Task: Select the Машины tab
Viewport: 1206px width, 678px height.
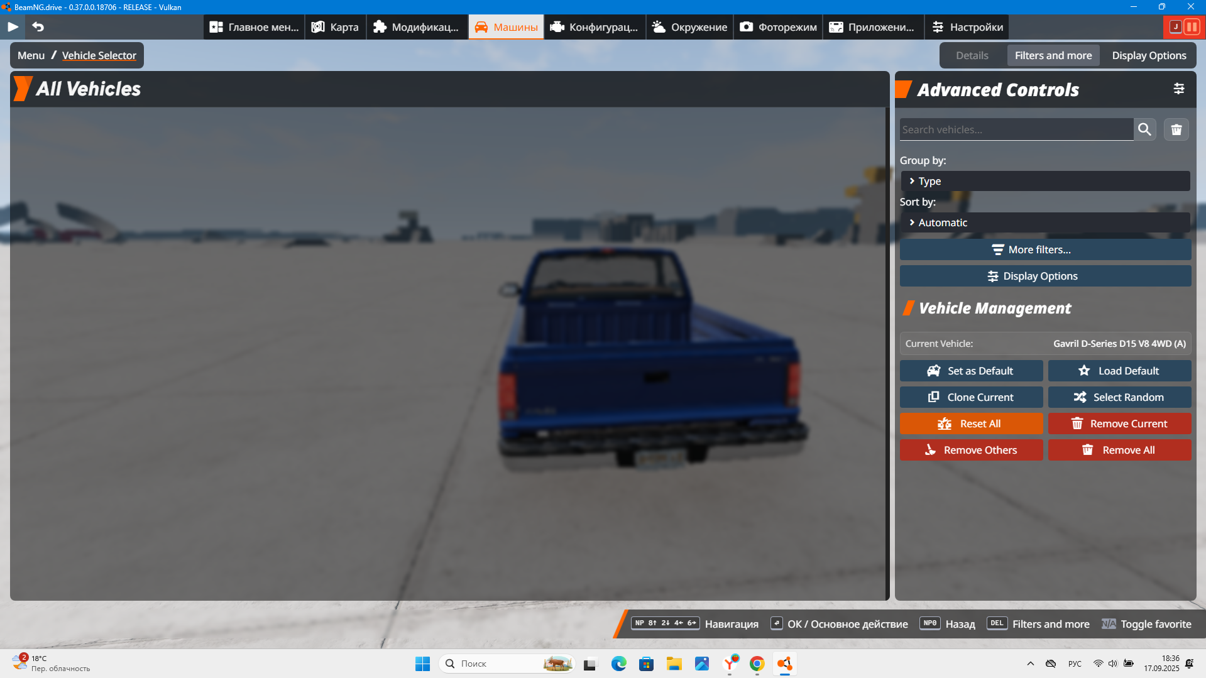Action: click(x=506, y=27)
